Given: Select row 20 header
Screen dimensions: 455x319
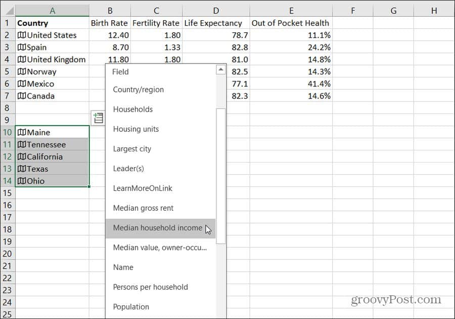Looking at the screenshot, I should 7,254.
